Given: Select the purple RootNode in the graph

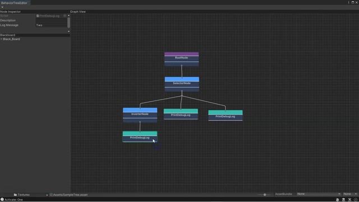Looking at the screenshot, I should pos(182,59).
